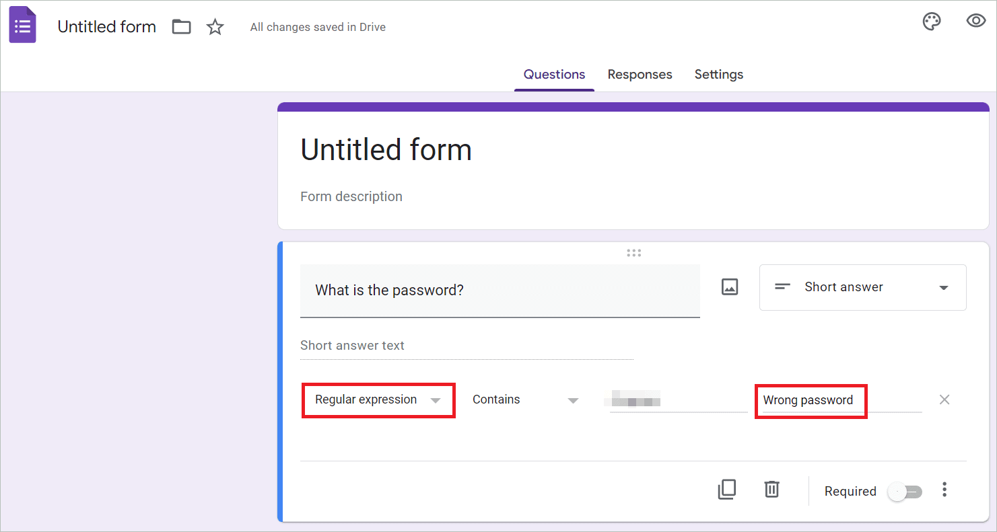Remove the validation rule with the X
Image resolution: width=997 pixels, height=532 pixels.
pyautogui.click(x=944, y=399)
